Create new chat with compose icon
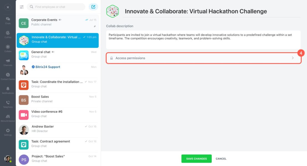The width and height of the screenshot is (307, 166). 93,7
